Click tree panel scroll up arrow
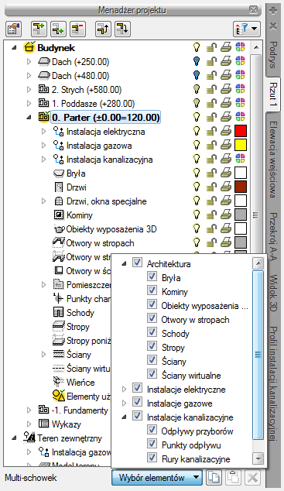The width and height of the screenshot is (284, 491). 256,47
